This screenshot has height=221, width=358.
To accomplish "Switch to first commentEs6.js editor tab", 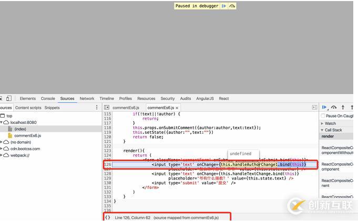I will tap(126, 108).
